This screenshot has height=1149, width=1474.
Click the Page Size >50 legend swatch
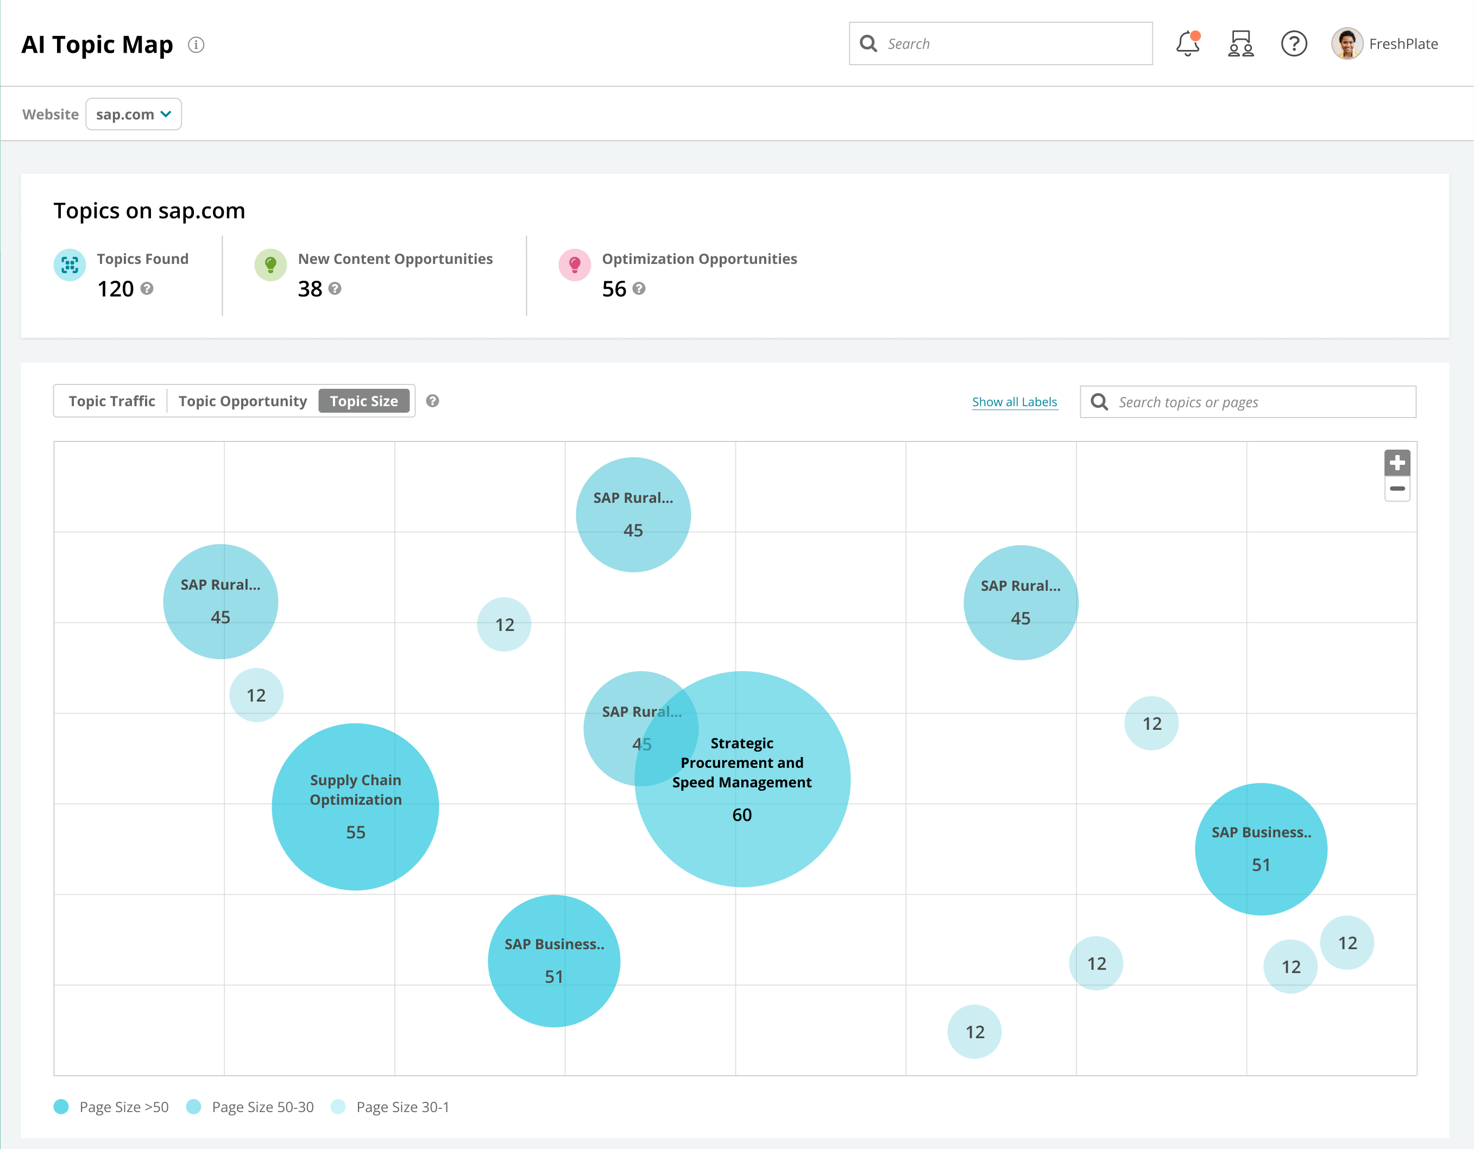(61, 1107)
